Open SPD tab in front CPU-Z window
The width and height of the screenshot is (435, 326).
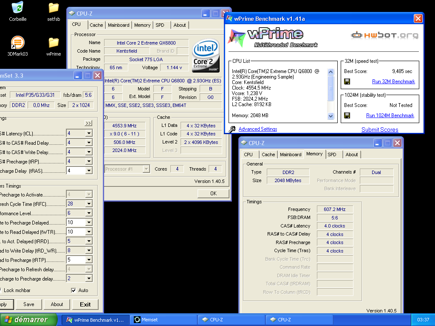[332, 155]
